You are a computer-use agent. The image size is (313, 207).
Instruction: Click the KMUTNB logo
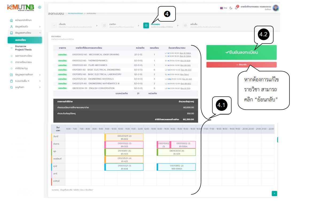click(20, 7)
